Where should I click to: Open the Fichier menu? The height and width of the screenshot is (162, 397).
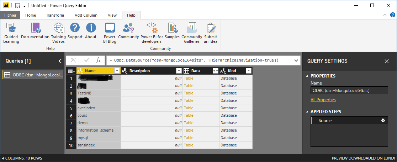pyautogui.click(x=10, y=15)
